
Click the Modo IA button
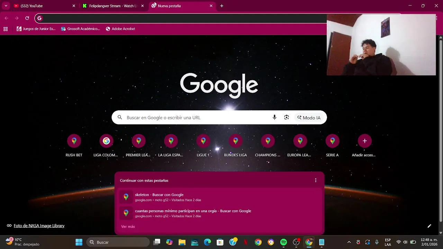point(309,118)
